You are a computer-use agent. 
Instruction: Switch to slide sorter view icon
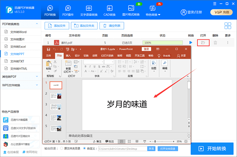pos(129,141)
